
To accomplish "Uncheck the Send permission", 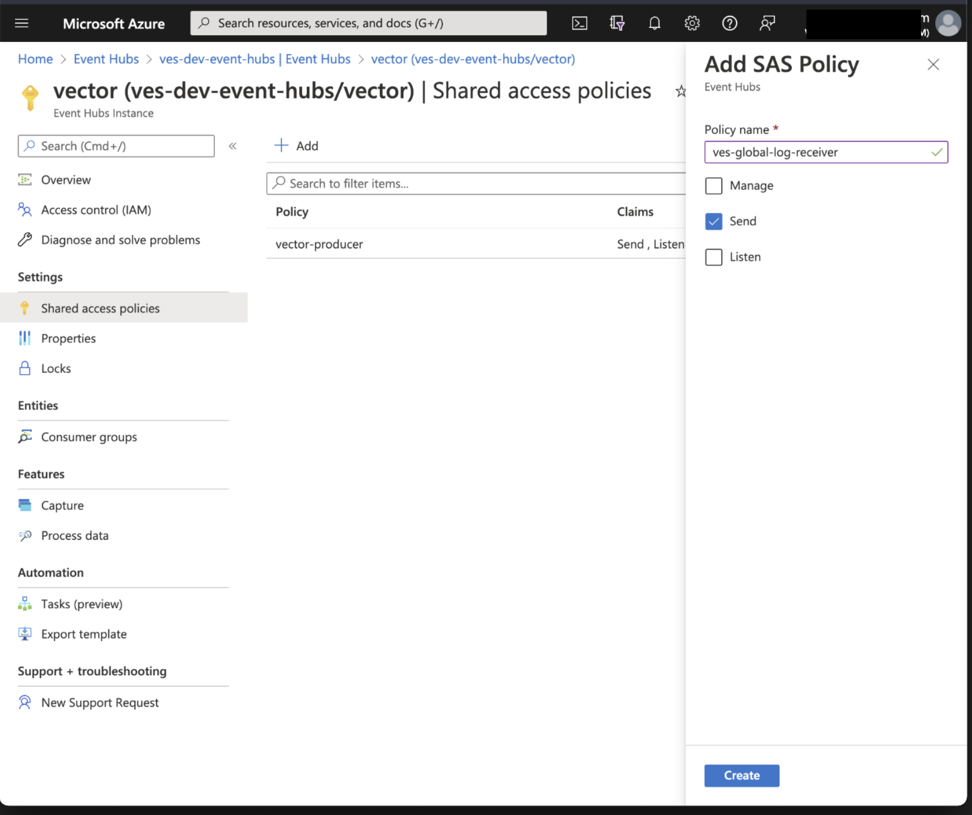I will point(714,221).
